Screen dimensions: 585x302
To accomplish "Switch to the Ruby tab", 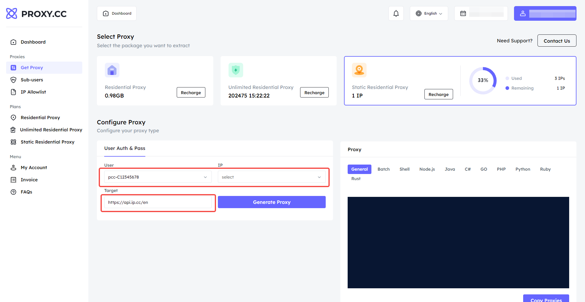I will (x=545, y=169).
